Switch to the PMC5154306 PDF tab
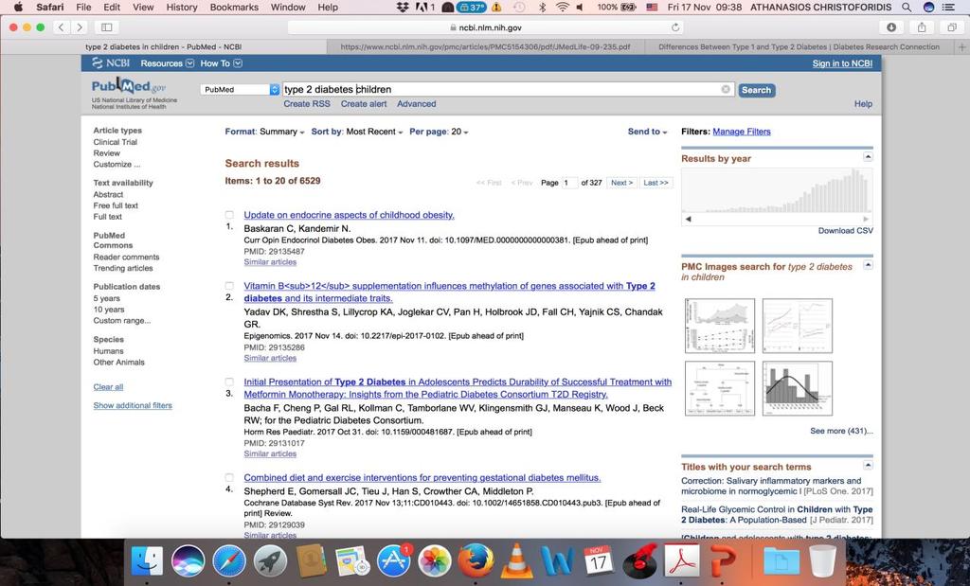 pyautogui.click(x=485, y=47)
